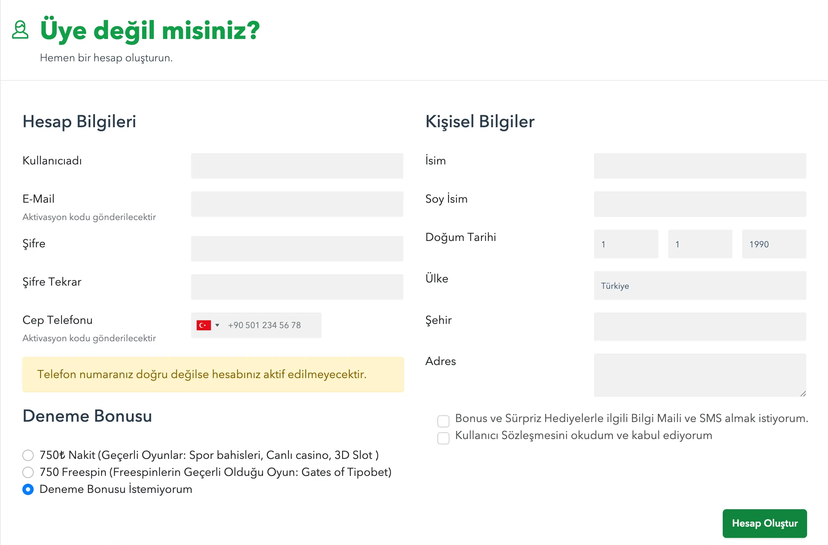The image size is (828, 545).
Task: Grab the Adres textarea resize handle
Action: [x=803, y=394]
